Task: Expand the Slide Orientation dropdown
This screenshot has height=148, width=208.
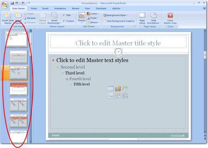Action: click(154, 18)
